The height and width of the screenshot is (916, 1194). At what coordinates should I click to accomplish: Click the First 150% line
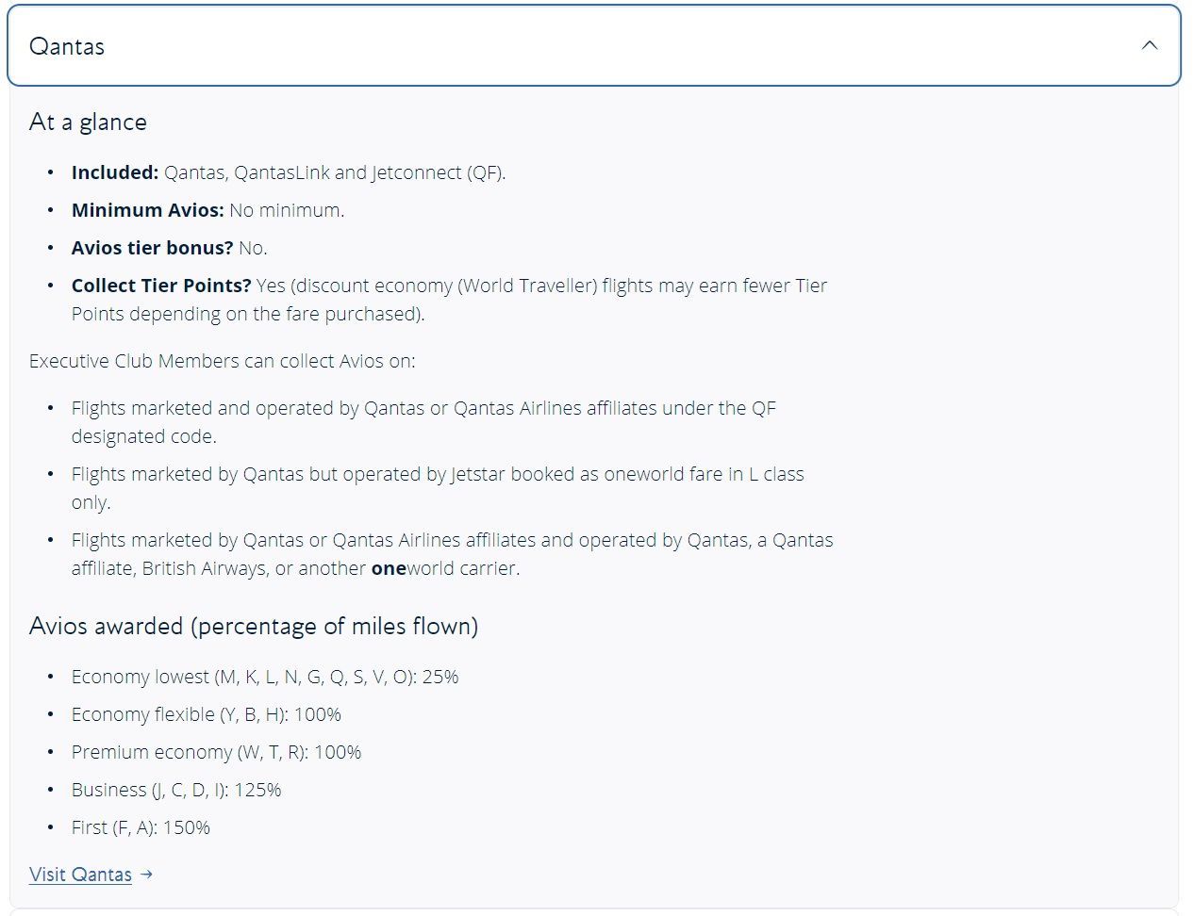click(141, 827)
